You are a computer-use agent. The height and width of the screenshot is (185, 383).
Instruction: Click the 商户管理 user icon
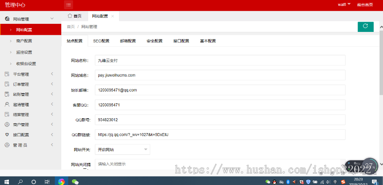coord(7,125)
